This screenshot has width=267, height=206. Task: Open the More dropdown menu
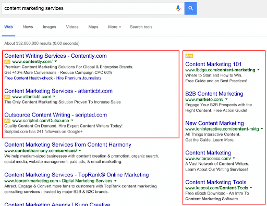point(115,27)
